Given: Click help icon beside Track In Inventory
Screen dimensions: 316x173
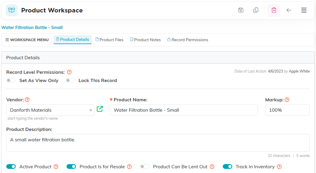Looking at the screenshot, I should click(x=279, y=166).
